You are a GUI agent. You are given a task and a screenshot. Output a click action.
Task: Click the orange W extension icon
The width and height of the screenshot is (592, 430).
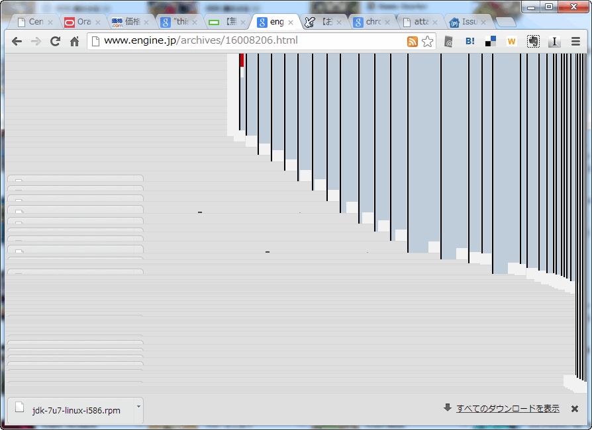pyautogui.click(x=512, y=41)
